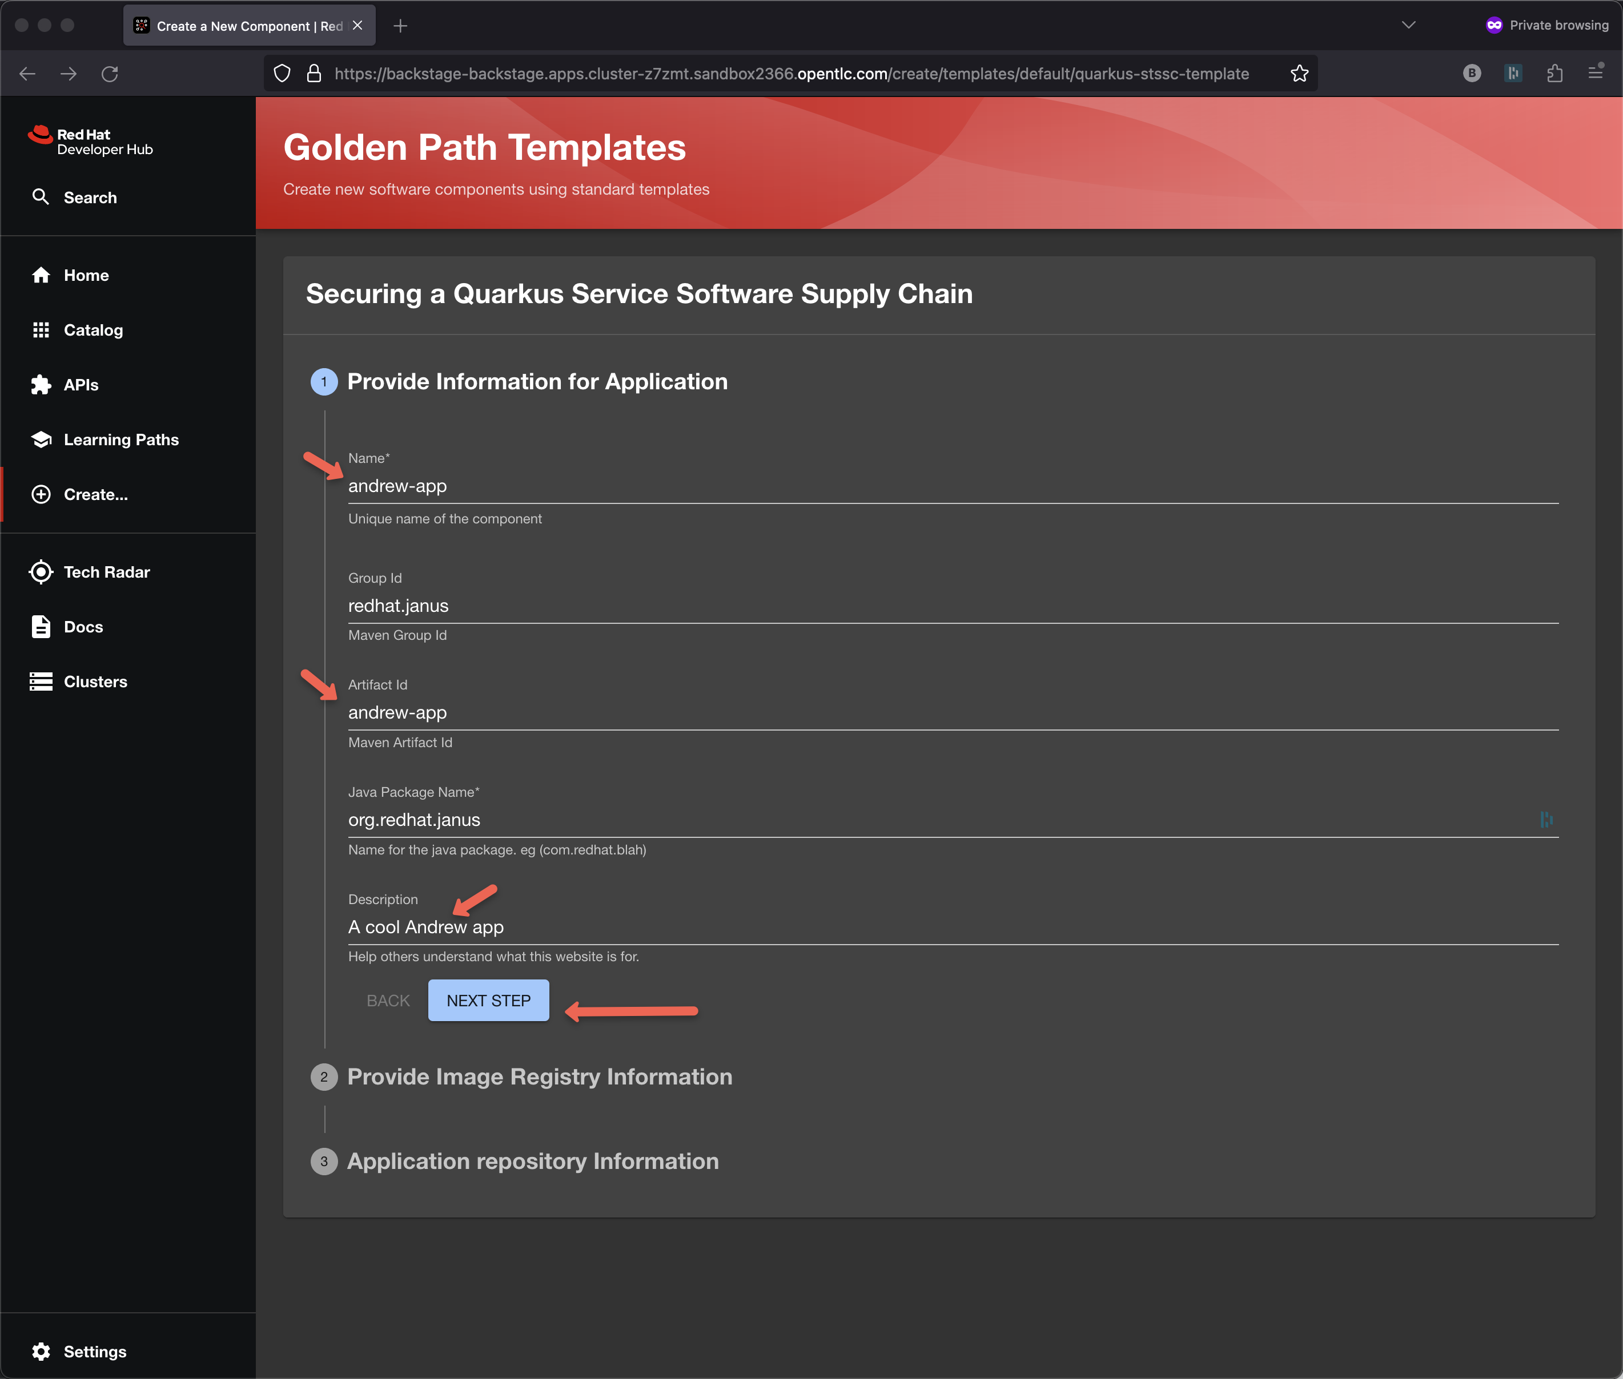Click the Docs sidebar link
Viewport: 1623px width, 1379px height.
pyautogui.click(x=83, y=627)
